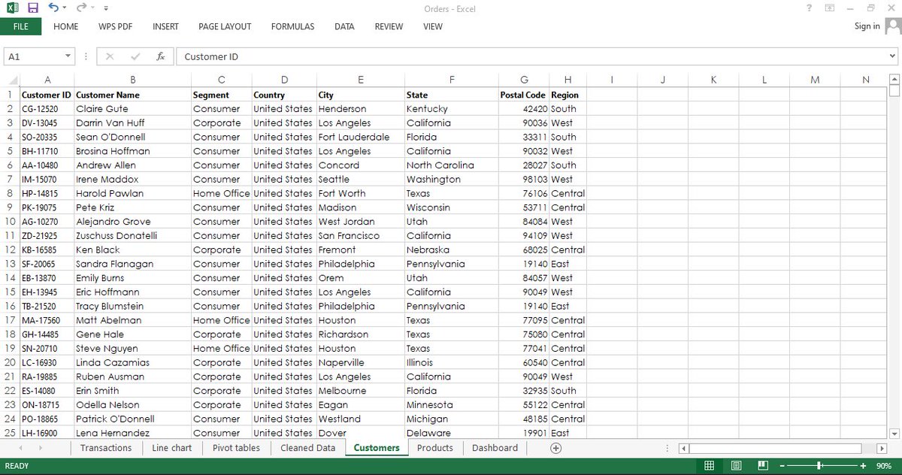Open the VIEW ribbon tab
Image resolution: width=902 pixels, height=475 pixels.
[433, 26]
